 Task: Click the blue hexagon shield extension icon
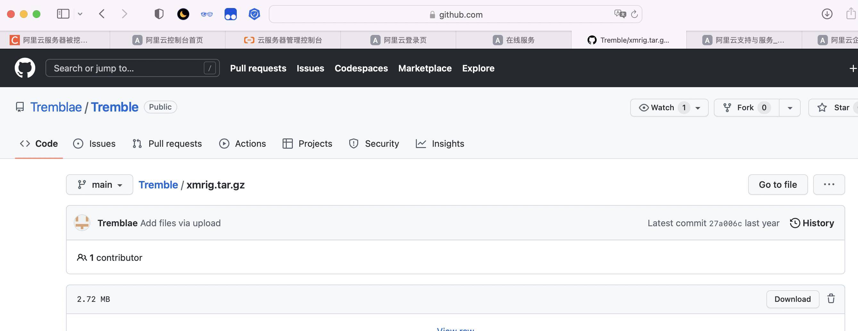pos(254,14)
